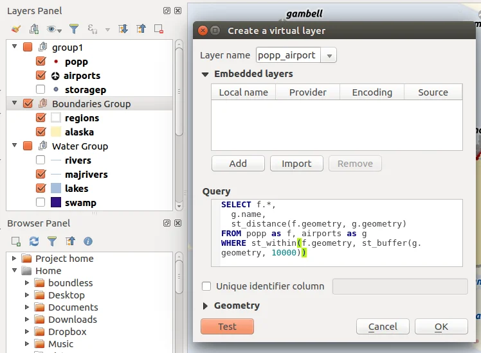
Task: Click Filter Legend by Map Content funnel
Action: (x=74, y=29)
